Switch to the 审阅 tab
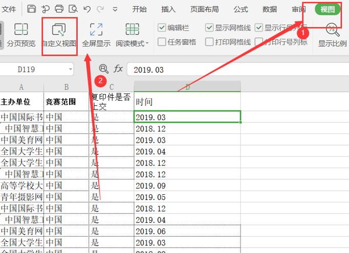 (x=298, y=9)
